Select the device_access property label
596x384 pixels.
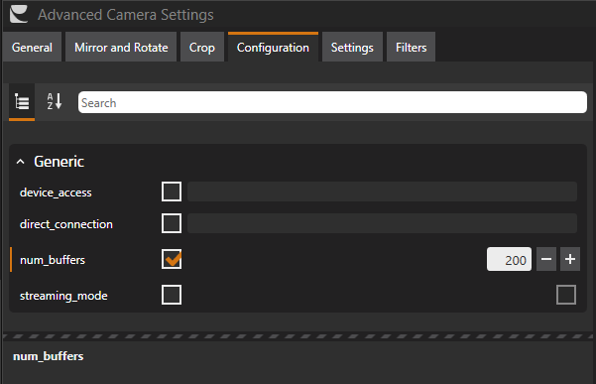[x=56, y=192]
